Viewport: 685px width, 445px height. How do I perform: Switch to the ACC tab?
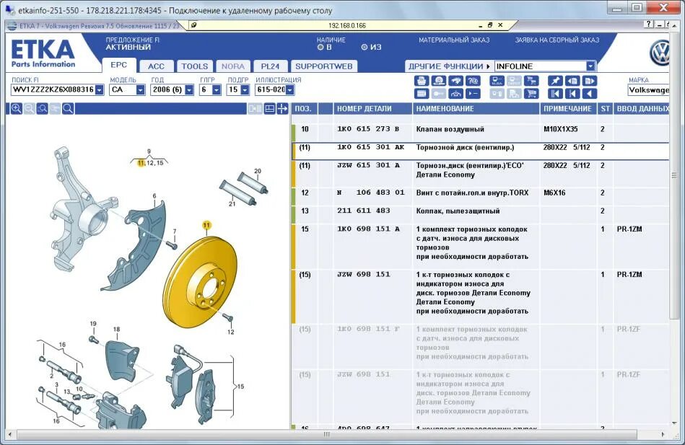[x=156, y=66]
